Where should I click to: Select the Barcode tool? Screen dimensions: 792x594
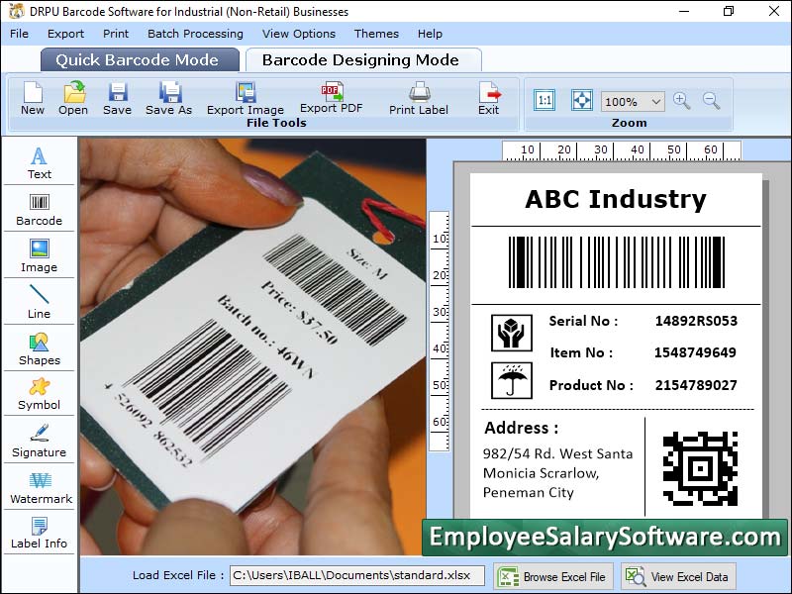[39, 209]
